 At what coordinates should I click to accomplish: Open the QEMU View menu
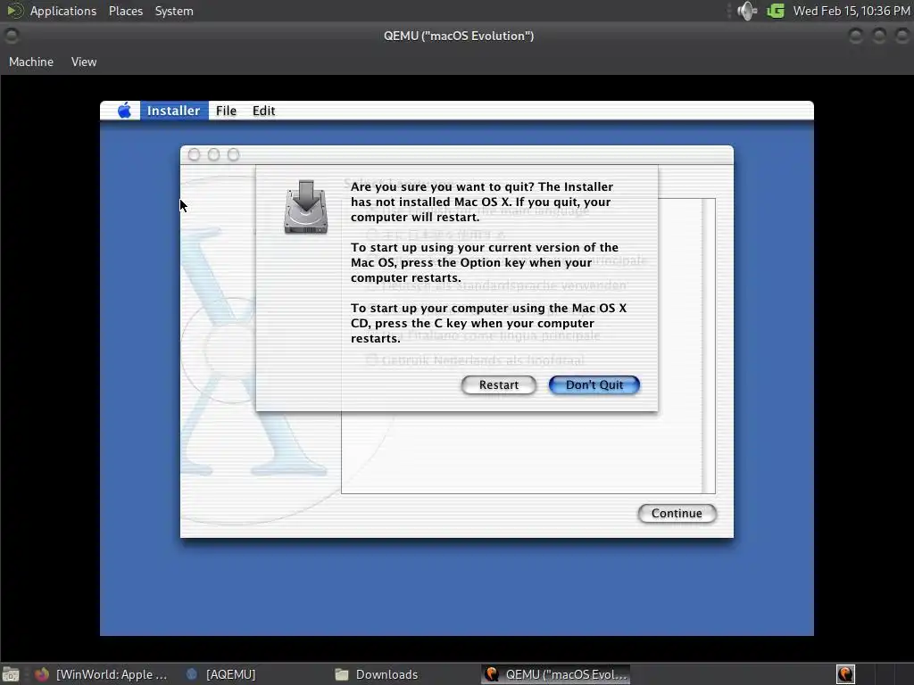point(84,62)
